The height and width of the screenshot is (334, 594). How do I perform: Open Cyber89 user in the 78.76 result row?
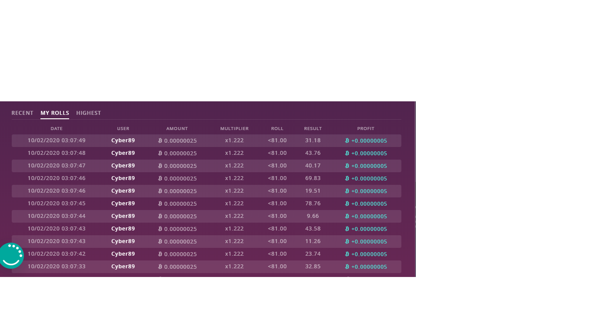(123, 203)
